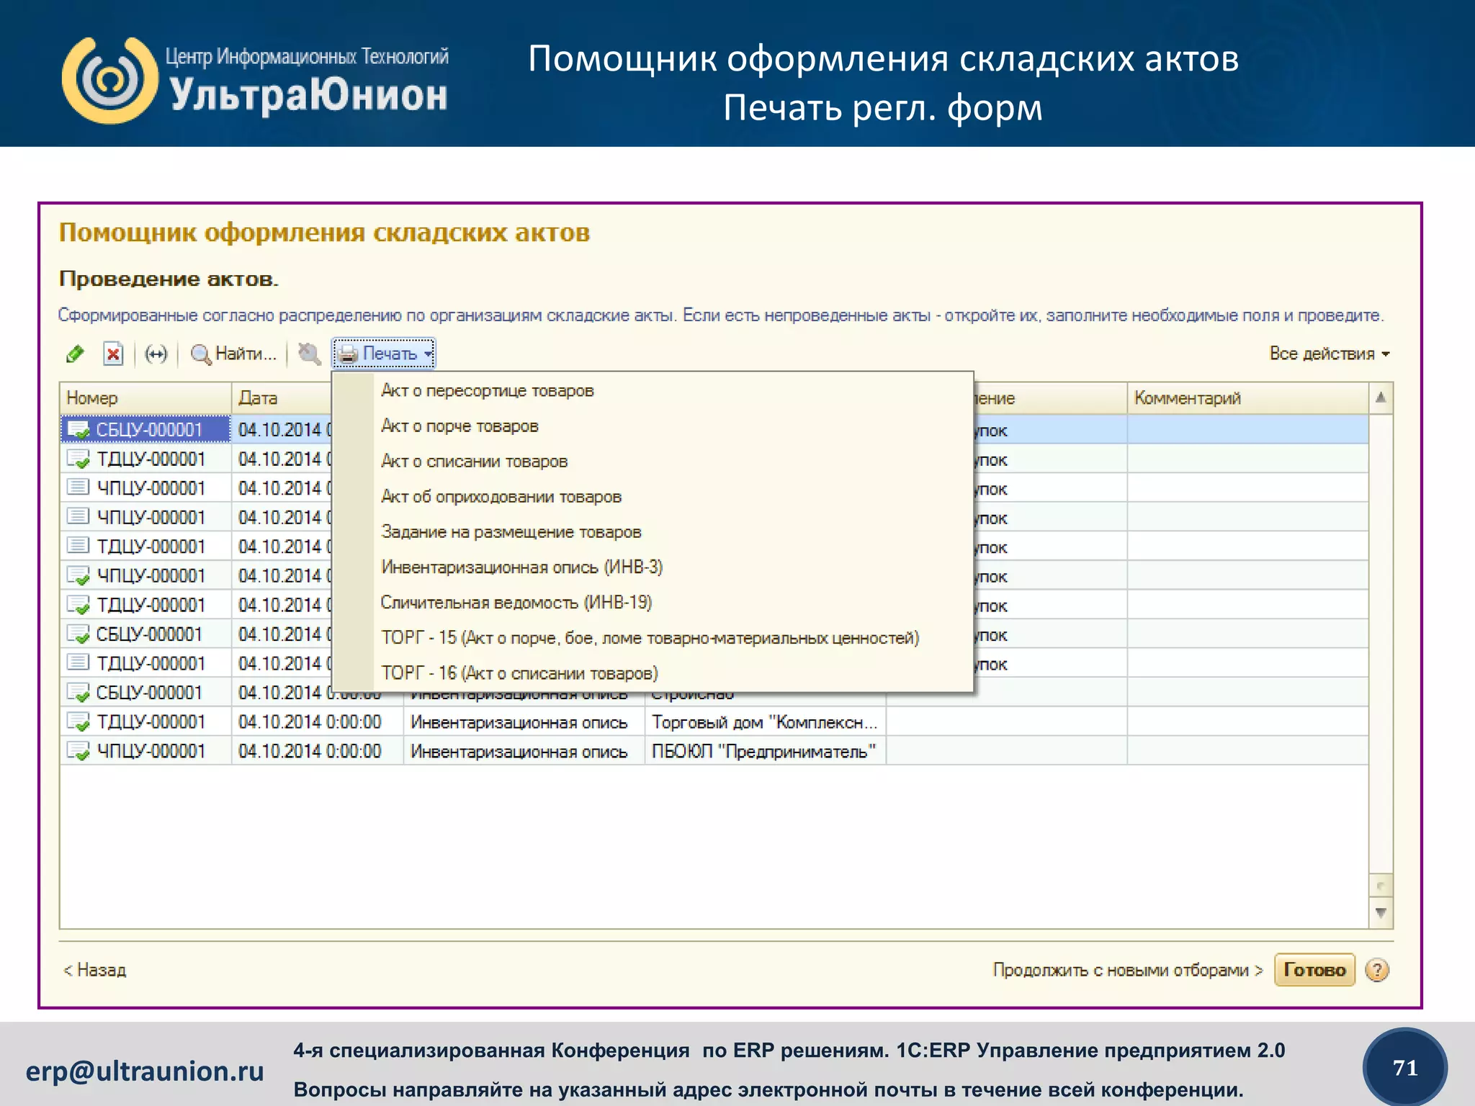Open the Все действия dropdown menu
The image size is (1475, 1106).
click(x=1330, y=354)
